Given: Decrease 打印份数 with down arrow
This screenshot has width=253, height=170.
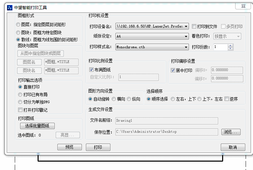Looking at the screenshot, I should click(231, 48).
